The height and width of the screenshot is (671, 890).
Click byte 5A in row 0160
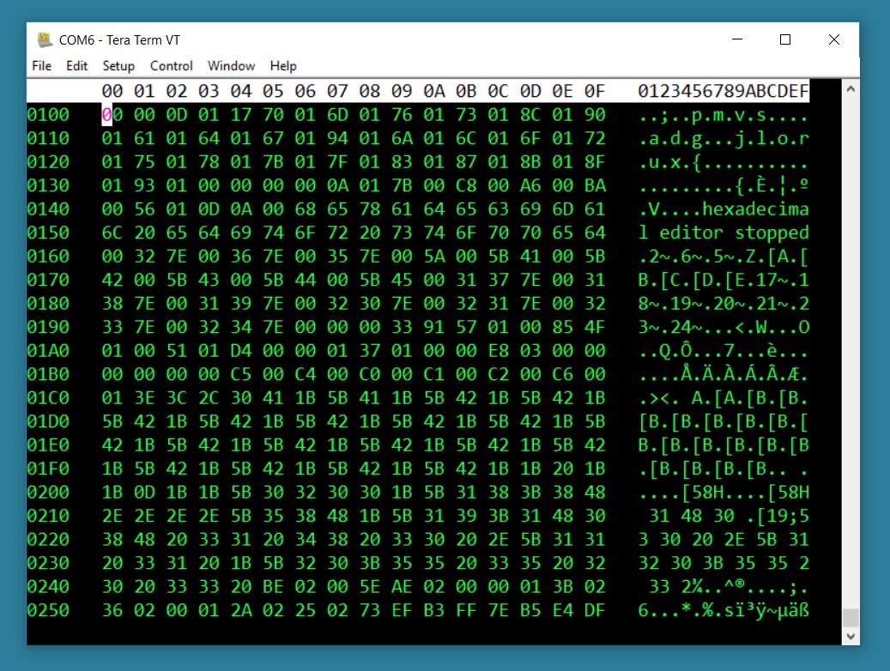click(434, 257)
